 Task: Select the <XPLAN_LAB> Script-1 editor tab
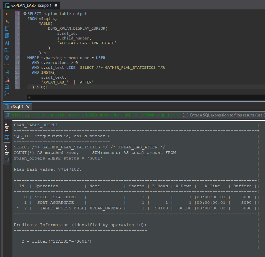pyautogui.click(x=31, y=6)
